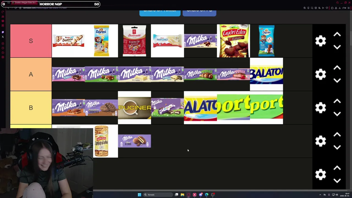Open Microsoft Edge from the taskbar
The image size is (352, 198).
(x=207, y=195)
